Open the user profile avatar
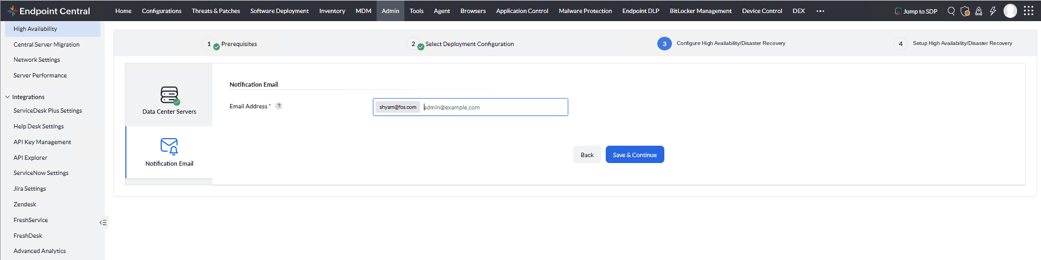The width and height of the screenshot is (1041, 260). (1010, 11)
